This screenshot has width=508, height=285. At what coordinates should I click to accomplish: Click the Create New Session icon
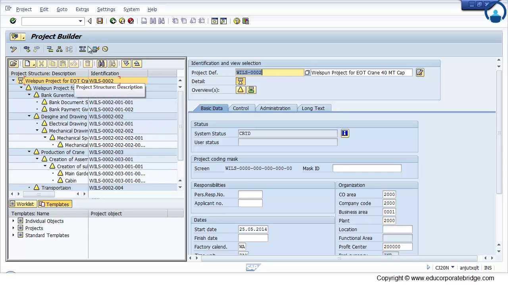(x=215, y=21)
